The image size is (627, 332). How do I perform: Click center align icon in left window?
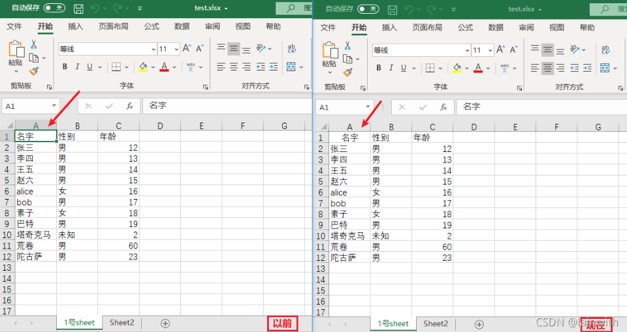(x=234, y=67)
